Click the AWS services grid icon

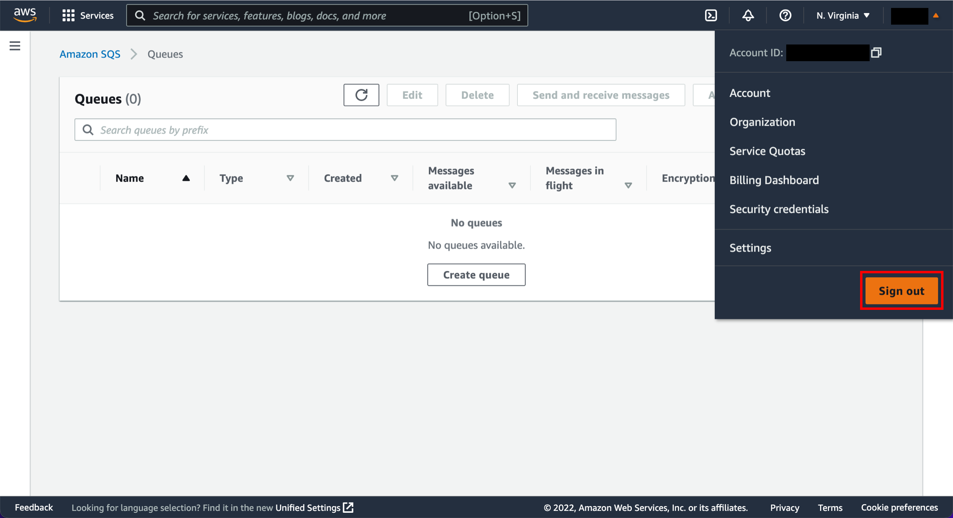click(68, 15)
